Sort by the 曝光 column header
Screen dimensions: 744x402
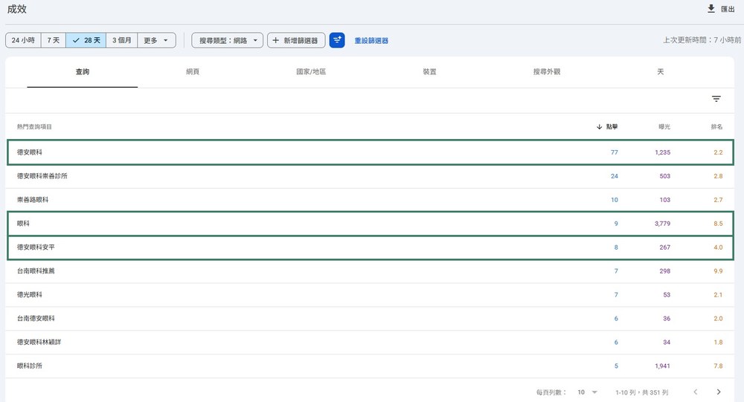click(x=664, y=126)
